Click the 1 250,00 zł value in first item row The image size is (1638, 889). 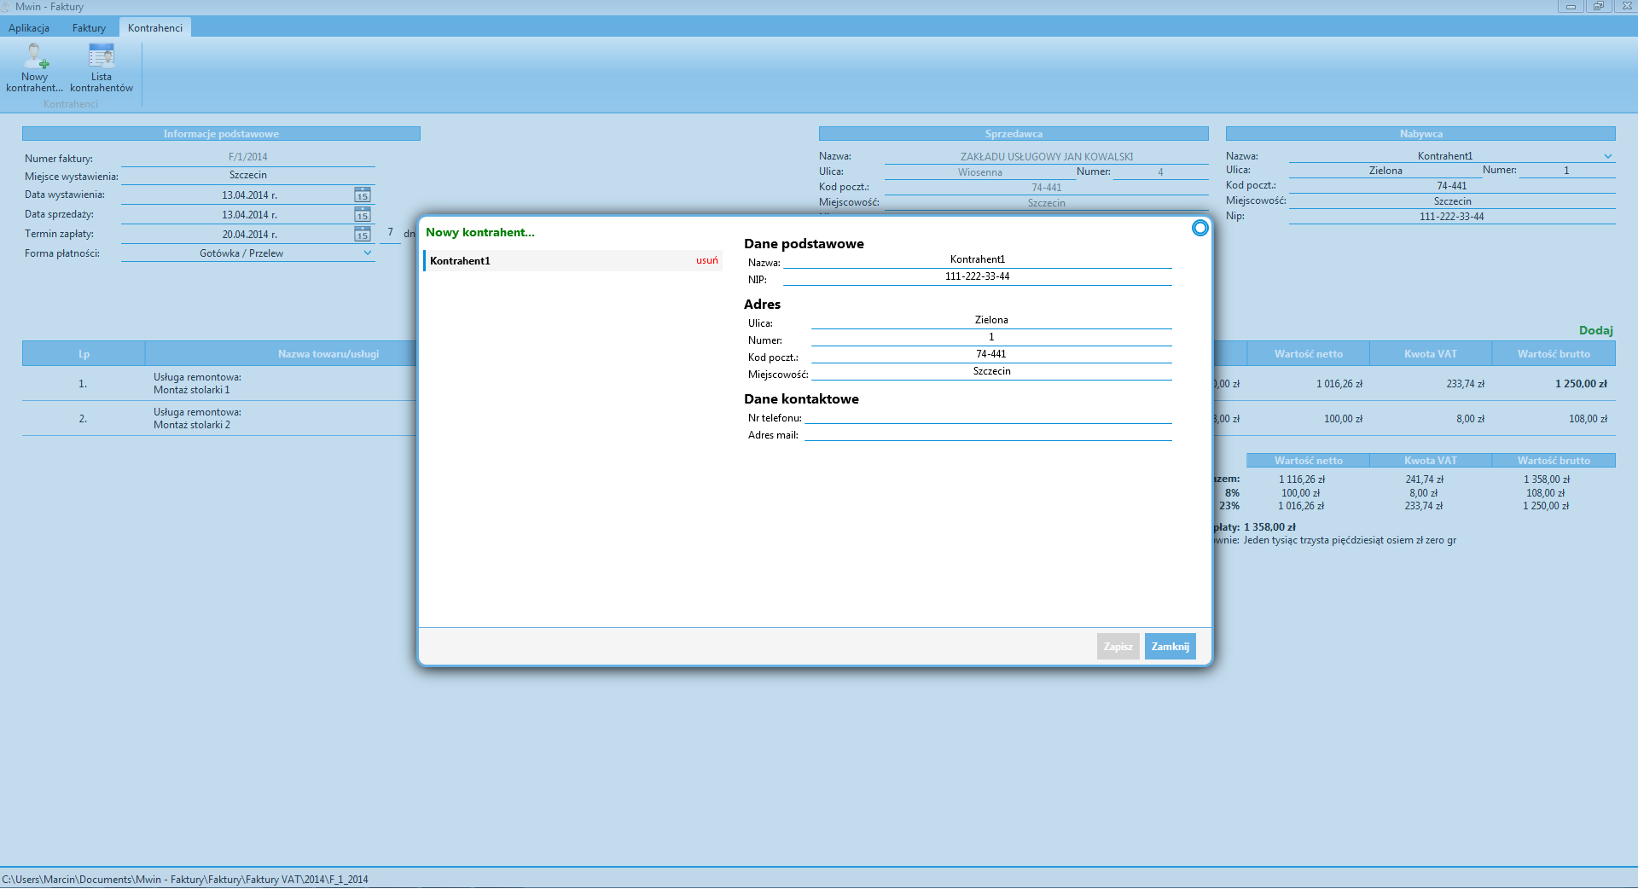point(1581,384)
